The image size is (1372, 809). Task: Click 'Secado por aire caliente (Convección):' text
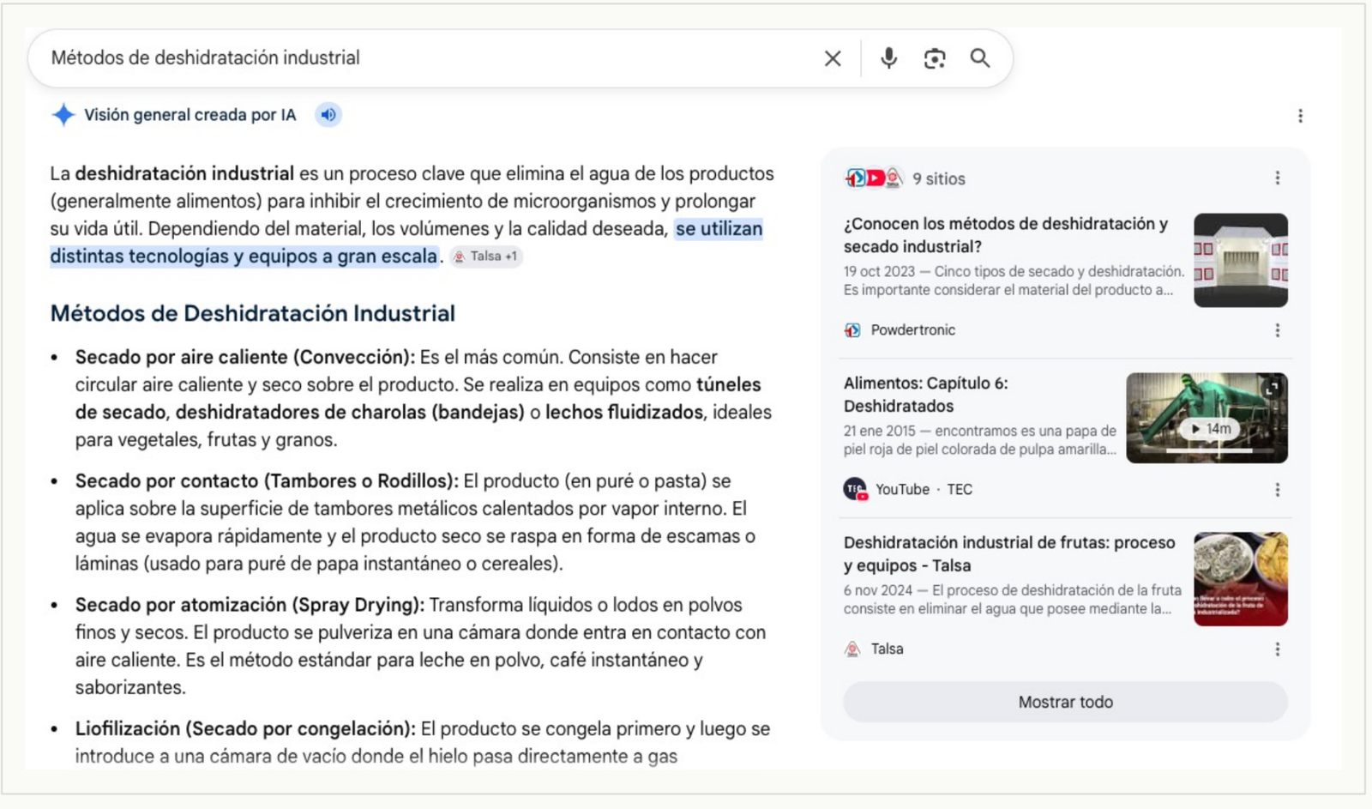pyautogui.click(x=245, y=357)
